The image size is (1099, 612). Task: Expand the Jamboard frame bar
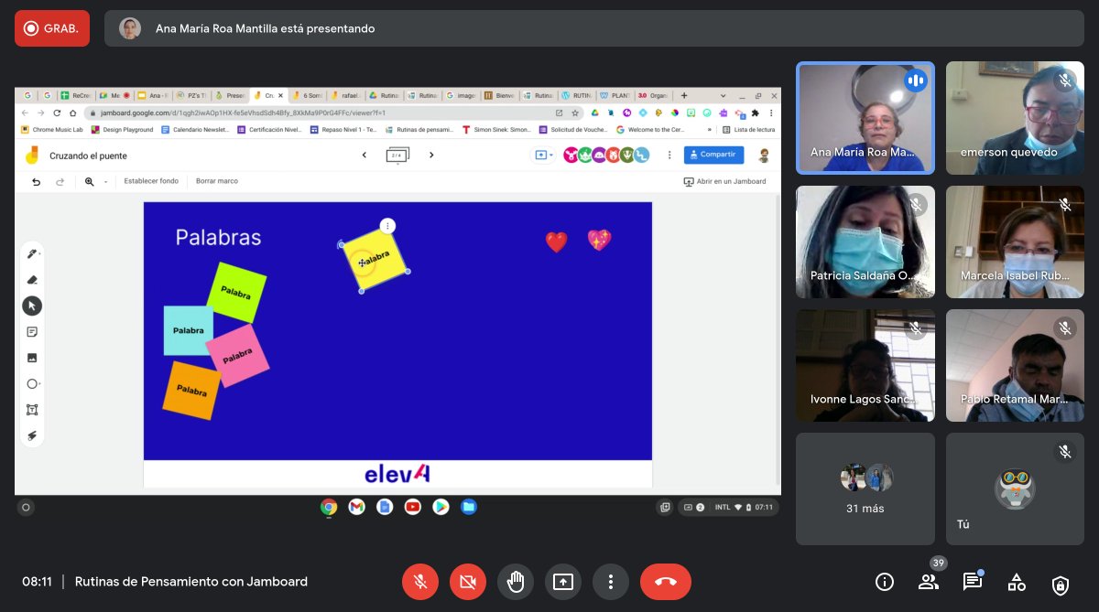pyautogui.click(x=398, y=155)
